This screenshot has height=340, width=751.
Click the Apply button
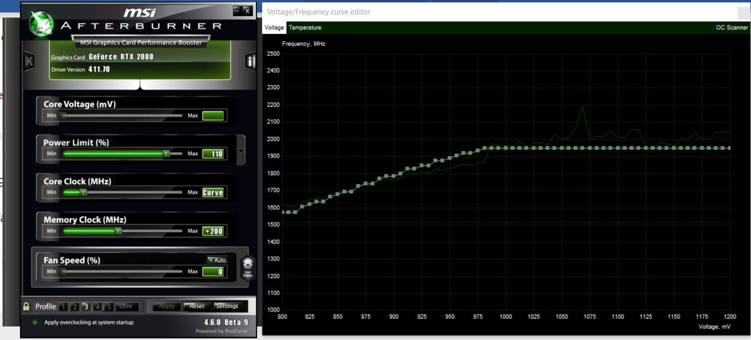pos(166,307)
